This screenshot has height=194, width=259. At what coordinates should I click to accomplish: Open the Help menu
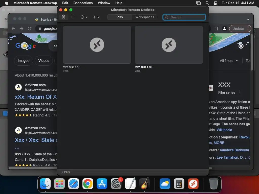(119, 3)
